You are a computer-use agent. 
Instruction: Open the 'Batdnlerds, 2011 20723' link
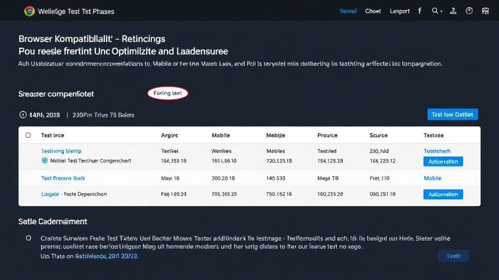pyautogui.click(x=107, y=256)
